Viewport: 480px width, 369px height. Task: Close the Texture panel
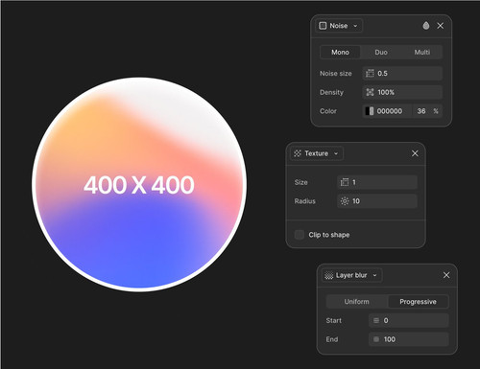(x=415, y=153)
